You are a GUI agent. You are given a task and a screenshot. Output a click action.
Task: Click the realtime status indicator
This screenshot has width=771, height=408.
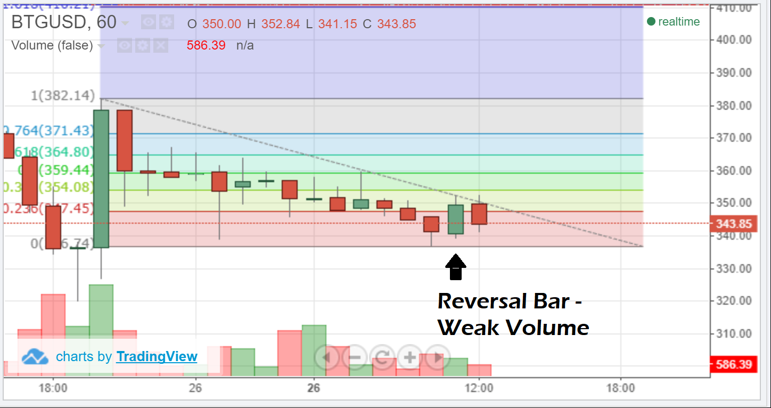(x=673, y=22)
